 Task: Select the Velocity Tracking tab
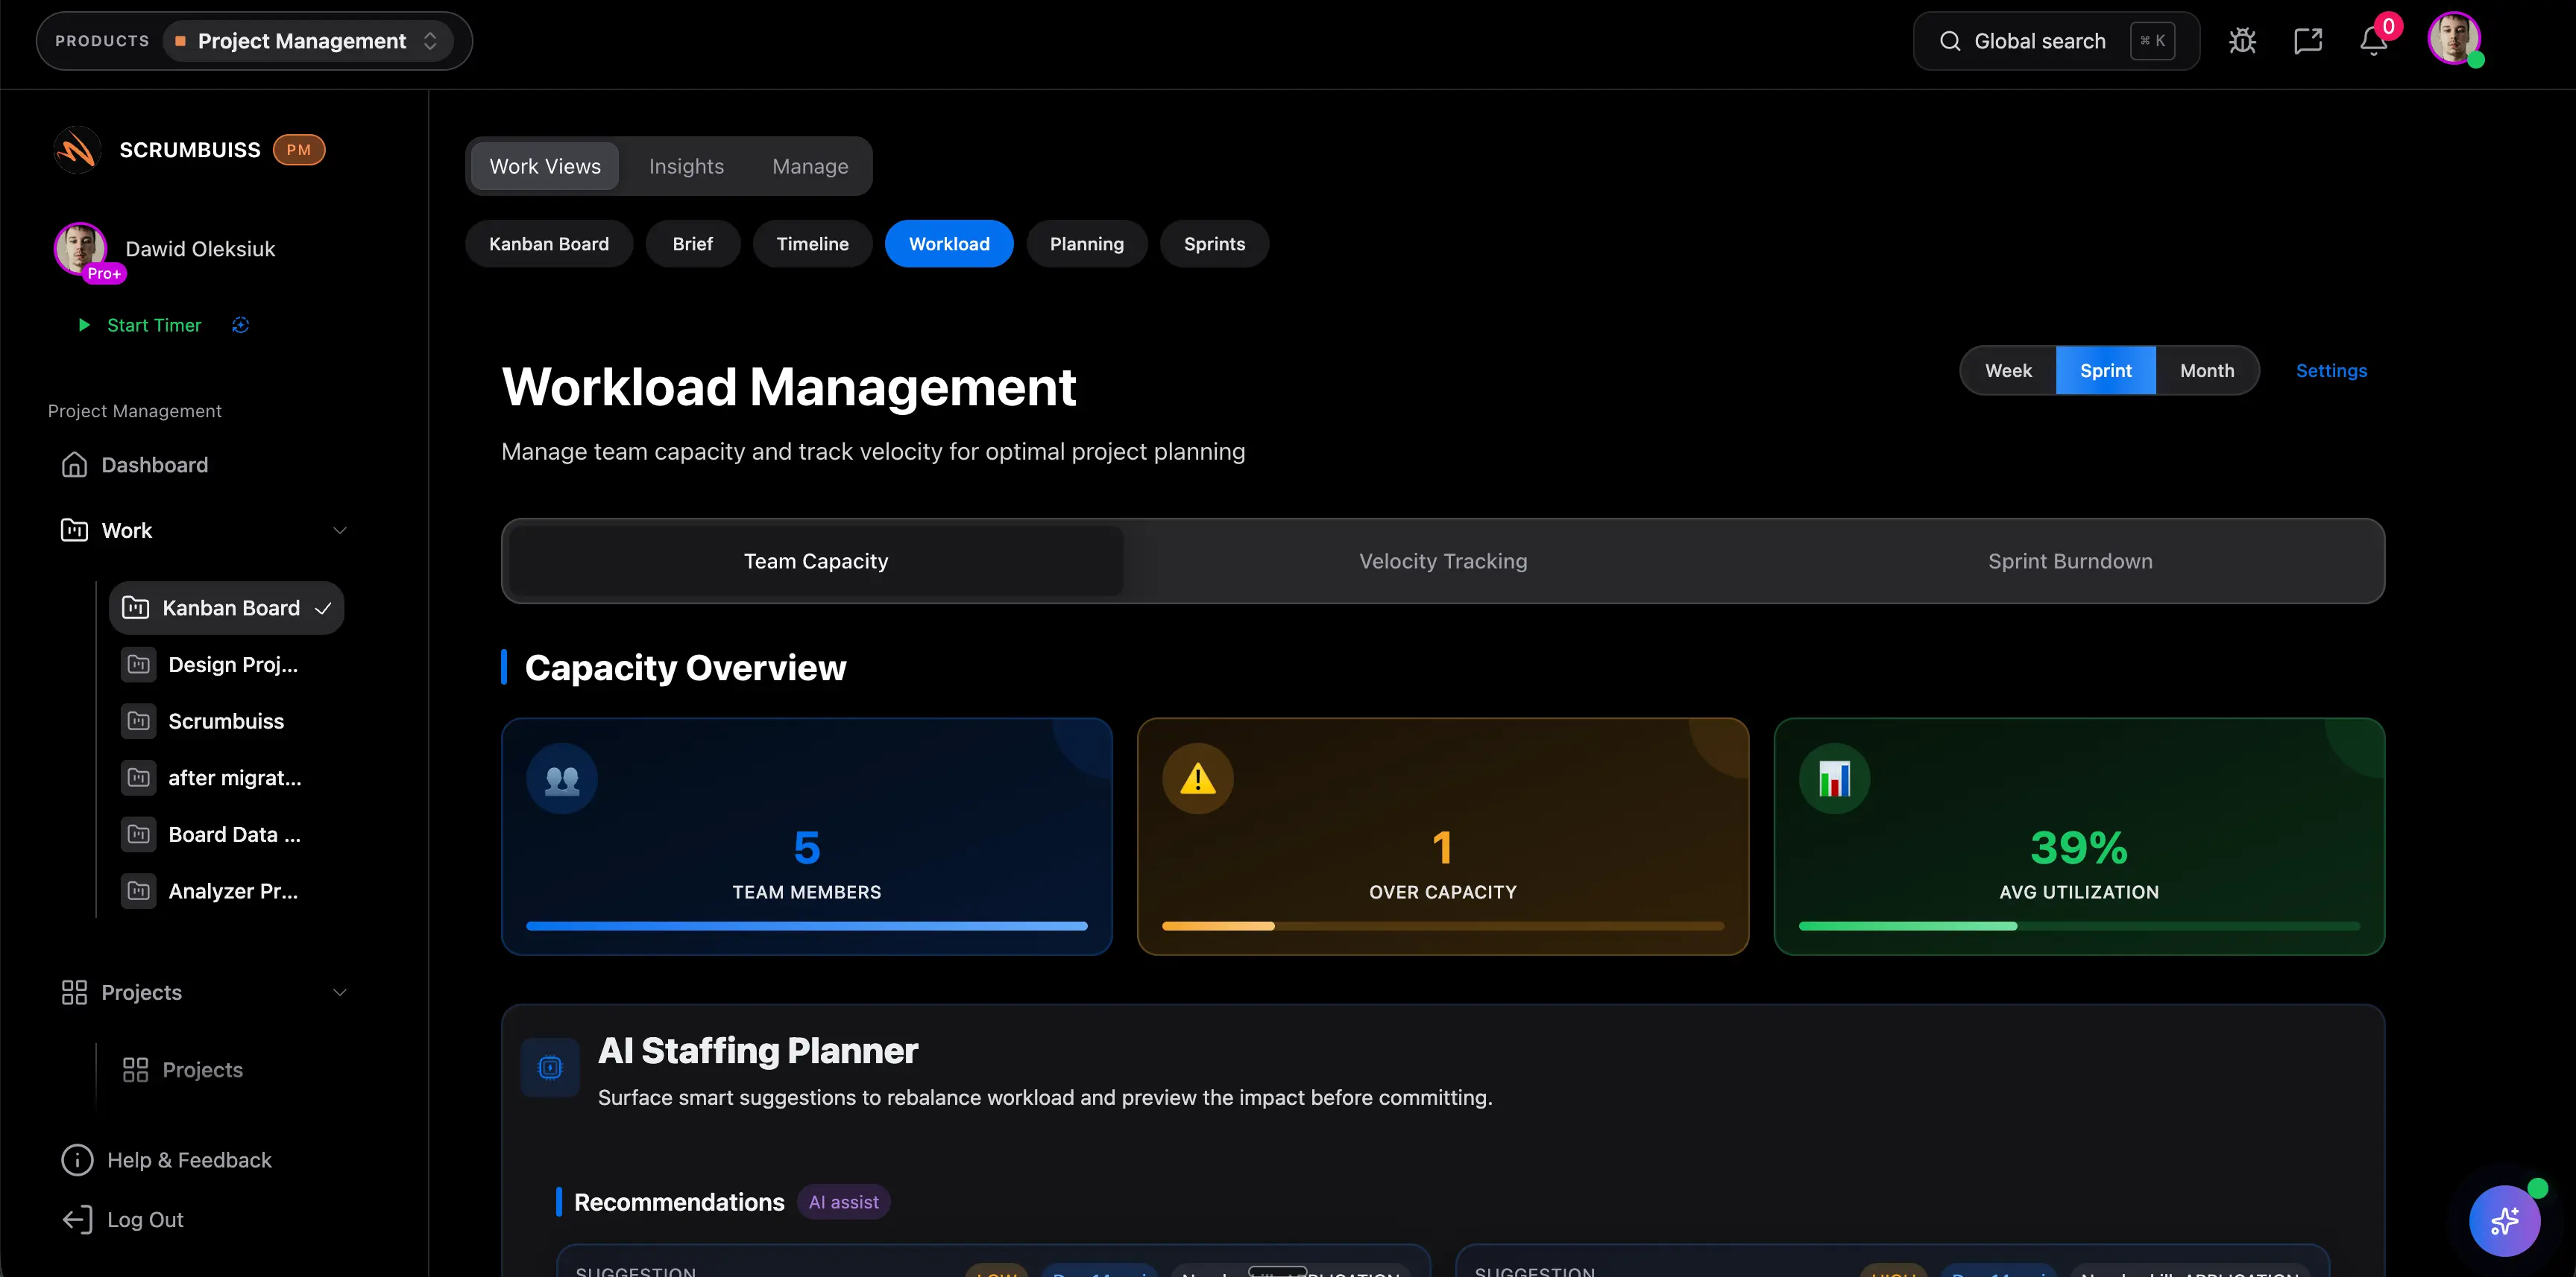[1442, 560]
